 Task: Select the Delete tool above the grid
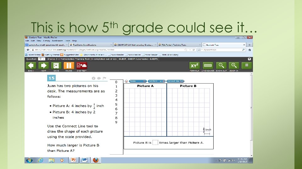pyautogui.click(x=138, y=81)
